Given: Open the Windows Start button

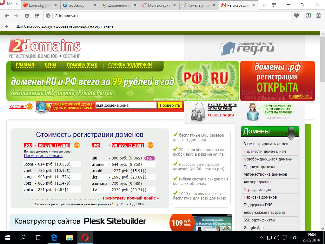Looking at the screenshot, I should 8,238.
